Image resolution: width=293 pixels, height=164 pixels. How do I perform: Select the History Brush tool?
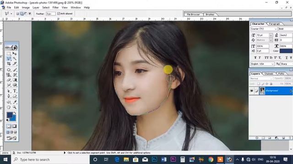click(x=15, y=75)
